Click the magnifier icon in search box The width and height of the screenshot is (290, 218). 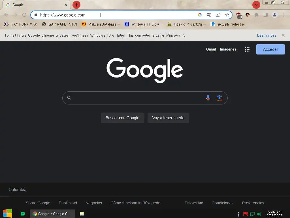point(69,98)
